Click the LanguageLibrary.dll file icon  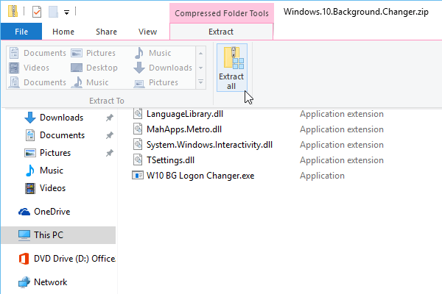coord(138,114)
